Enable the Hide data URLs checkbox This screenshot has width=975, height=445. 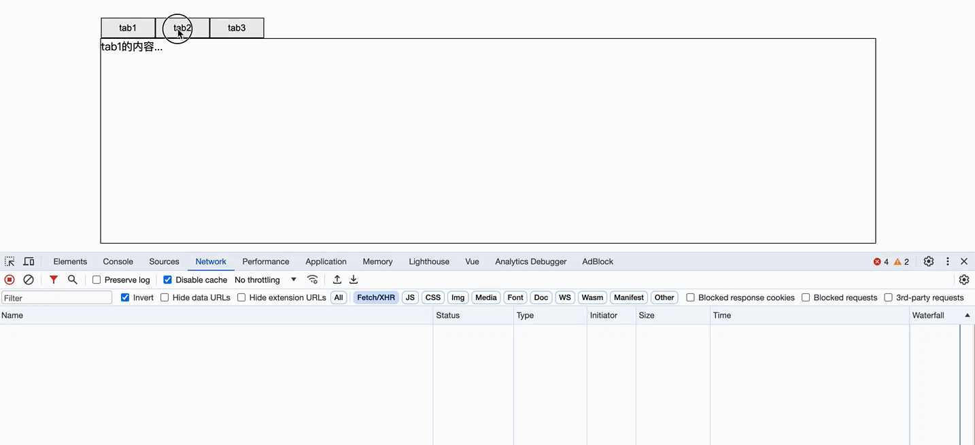(x=165, y=297)
